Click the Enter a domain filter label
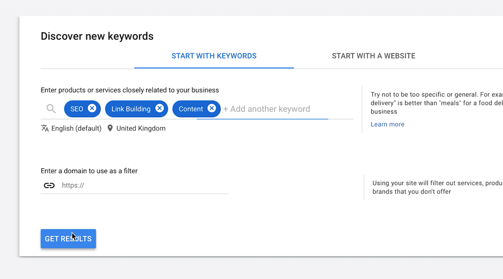The image size is (503, 279). [x=89, y=171]
